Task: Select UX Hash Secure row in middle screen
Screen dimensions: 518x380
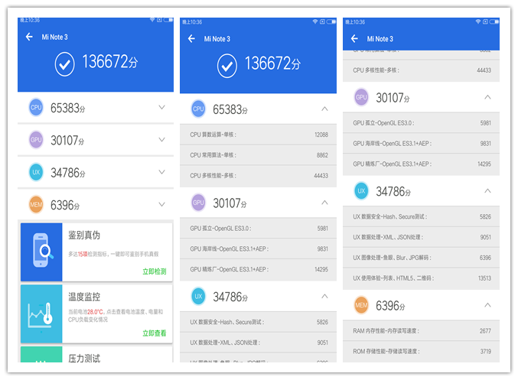Action: pyautogui.click(x=258, y=322)
